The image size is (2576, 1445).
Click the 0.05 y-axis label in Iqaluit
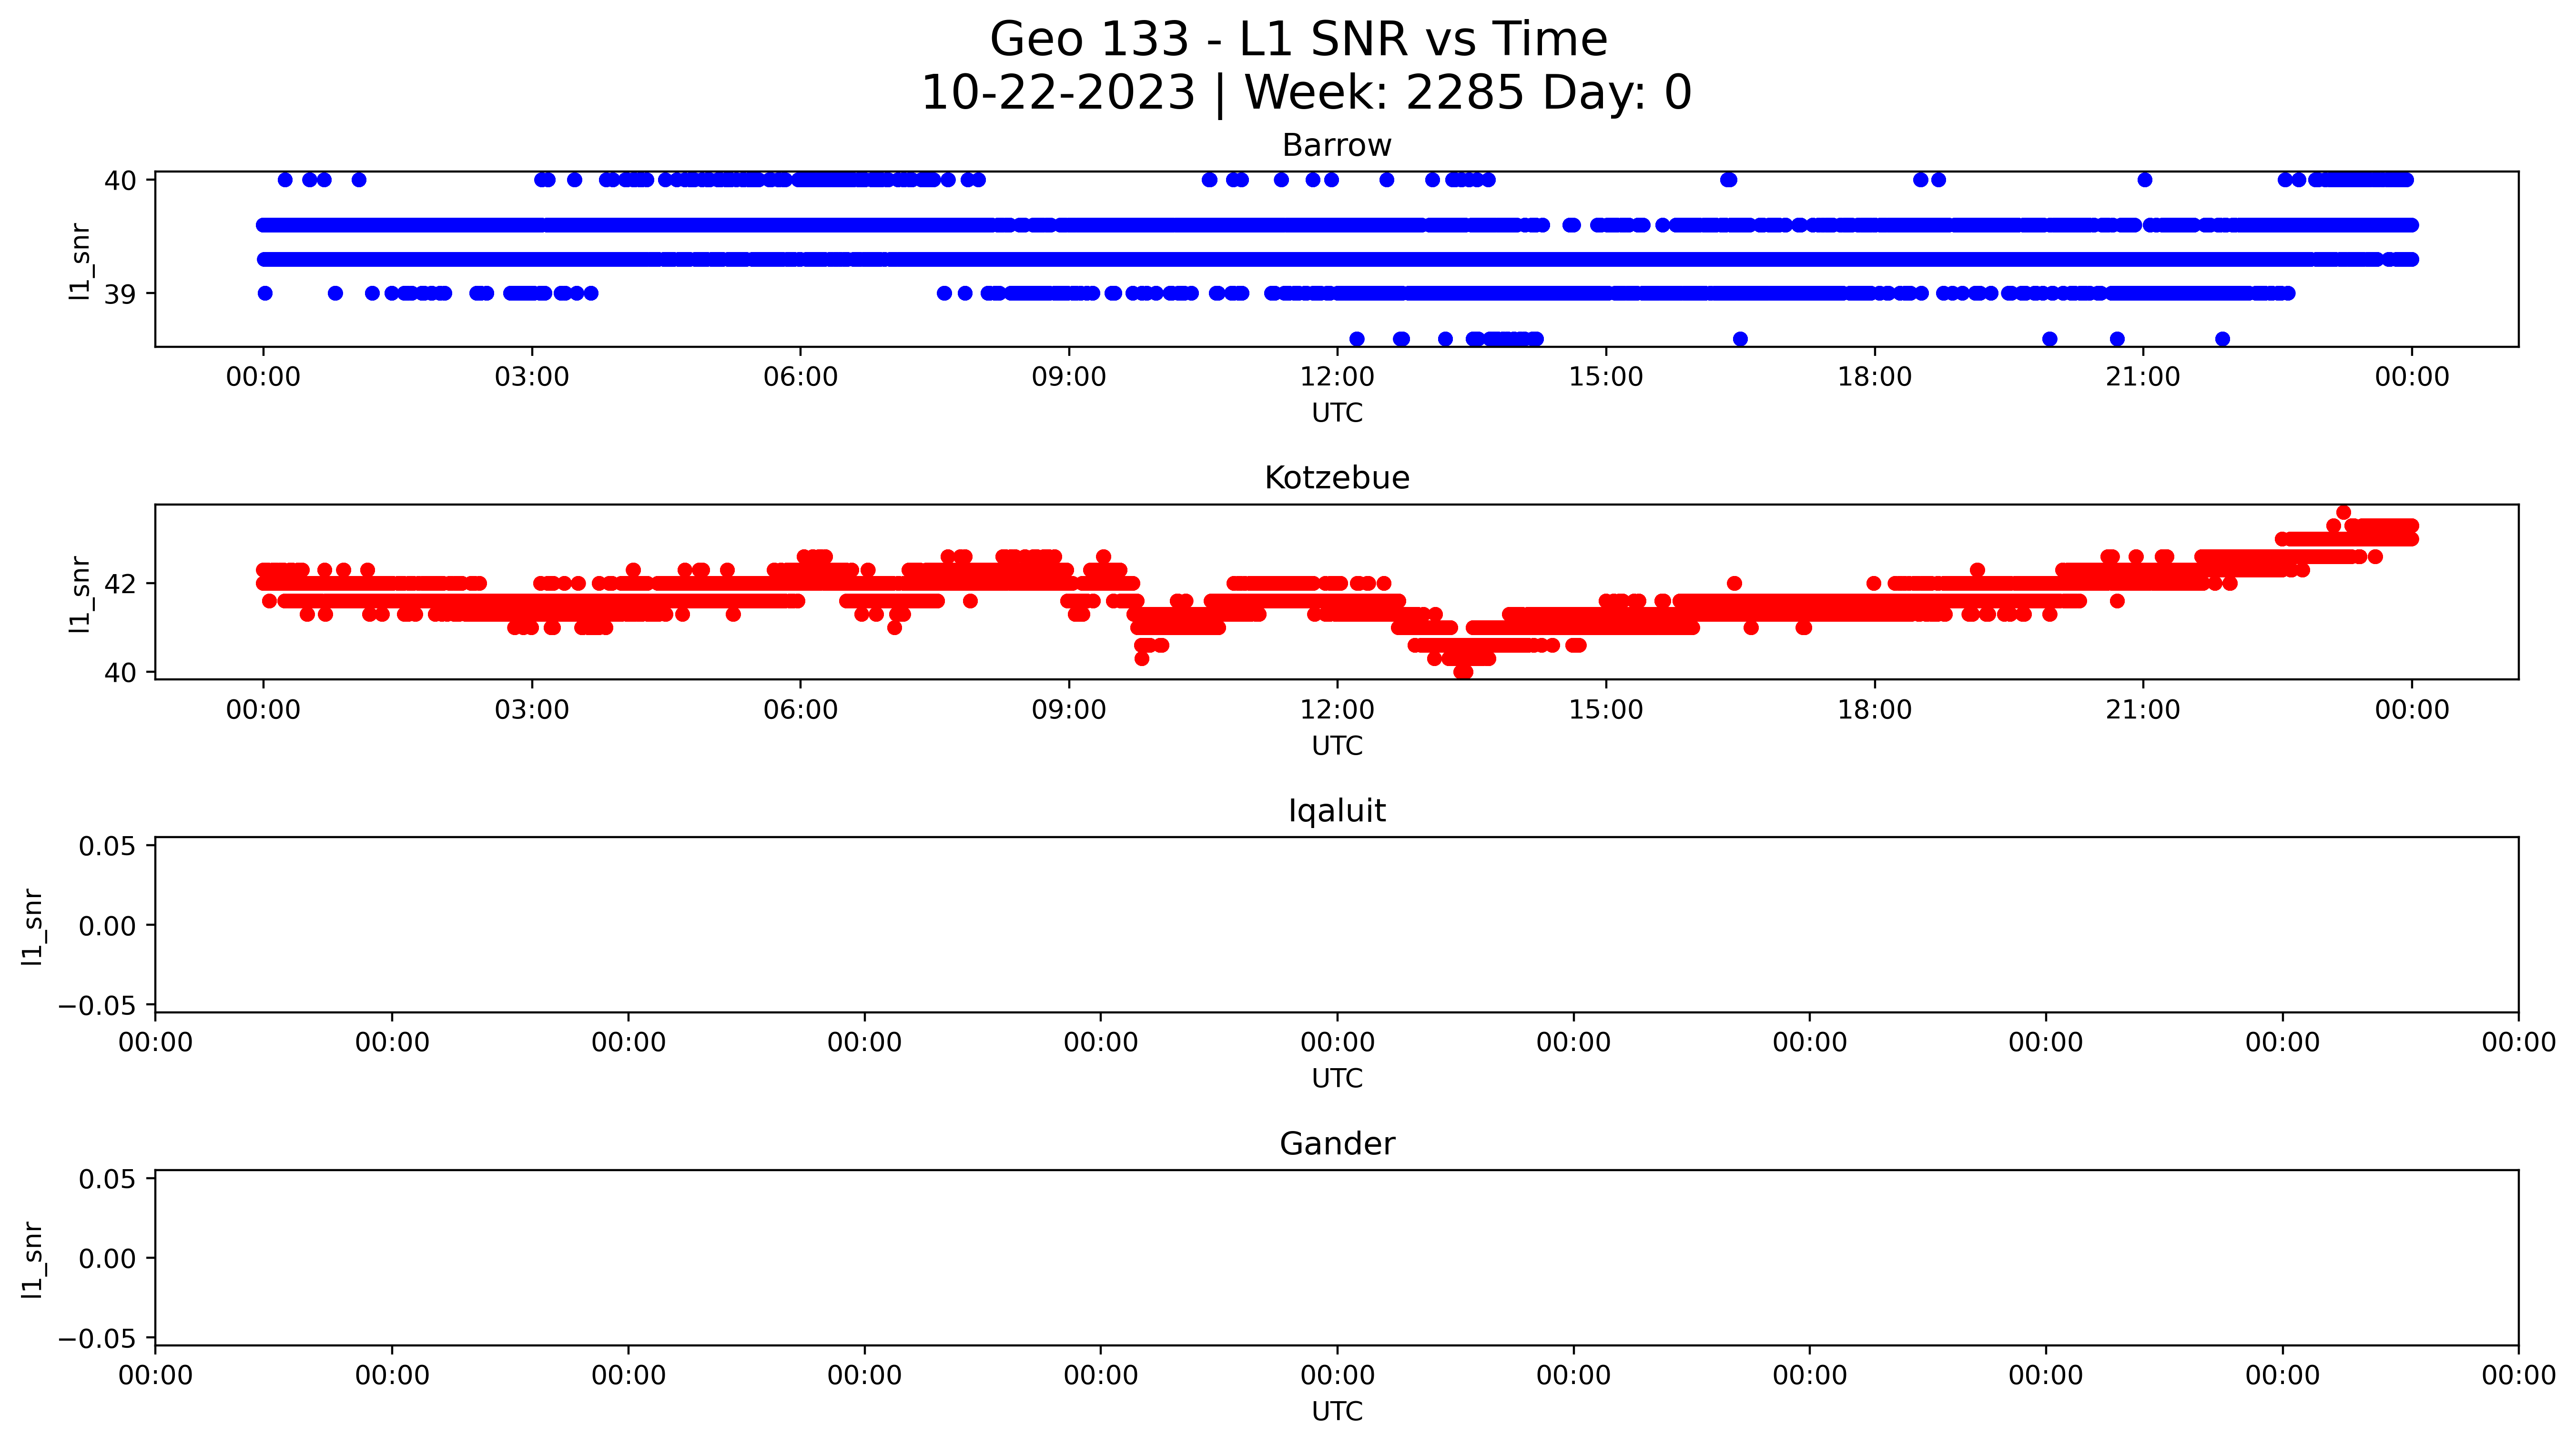click(x=107, y=847)
